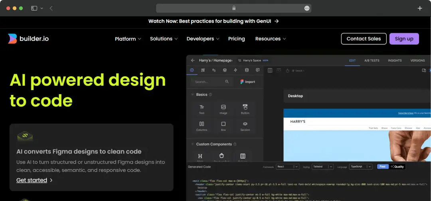Click the Contact Sales button
This screenshot has height=201, width=431.
pos(364,39)
